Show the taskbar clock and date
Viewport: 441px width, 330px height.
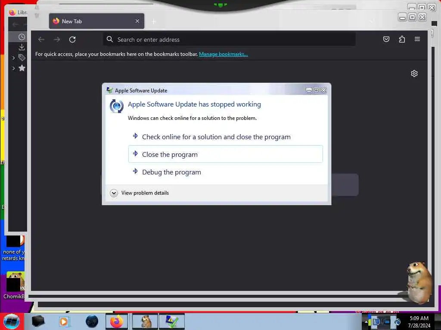pyautogui.click(x=419, y=322)
